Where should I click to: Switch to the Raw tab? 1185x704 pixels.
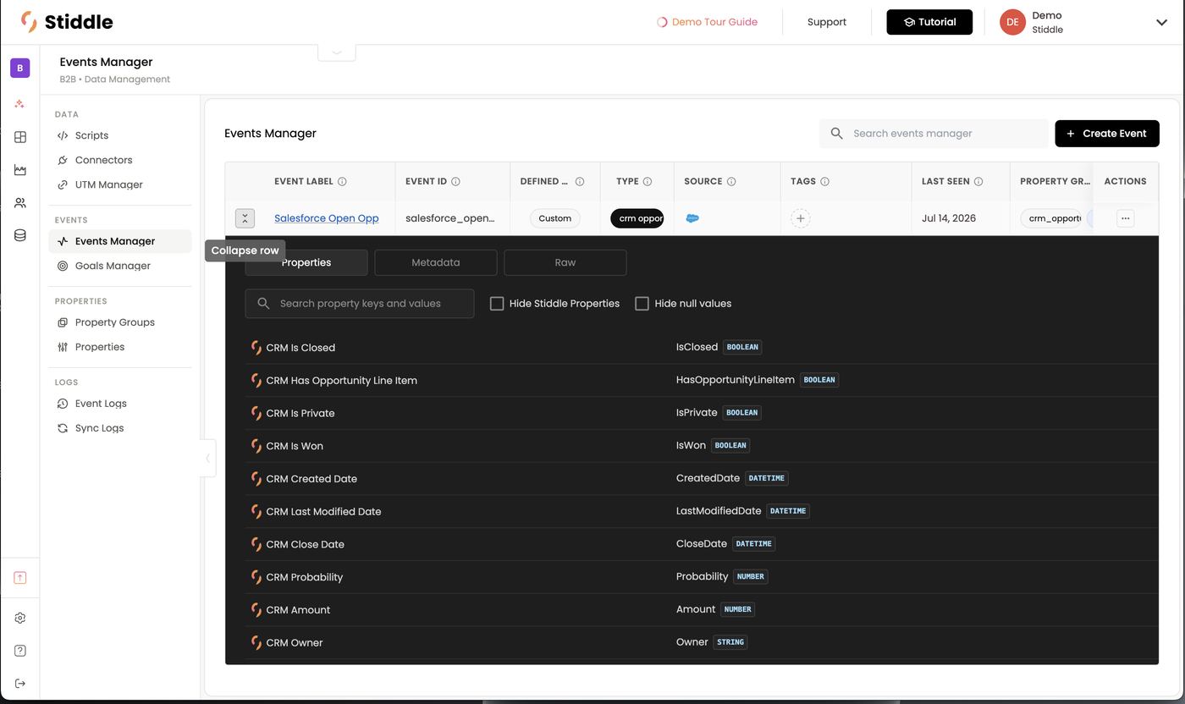(565, 262)
